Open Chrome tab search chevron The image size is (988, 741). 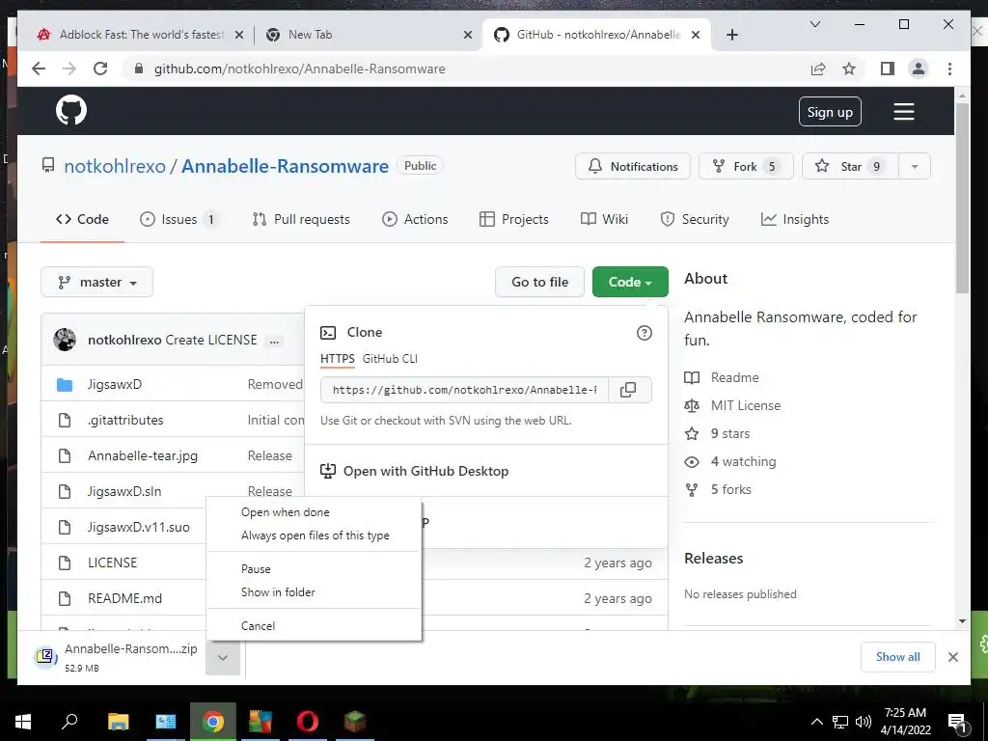coord(814,24)
